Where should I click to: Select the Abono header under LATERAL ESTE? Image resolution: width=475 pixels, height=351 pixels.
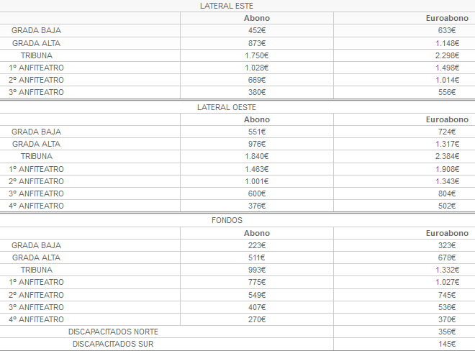pyautogui.click(x=257, y=18)
